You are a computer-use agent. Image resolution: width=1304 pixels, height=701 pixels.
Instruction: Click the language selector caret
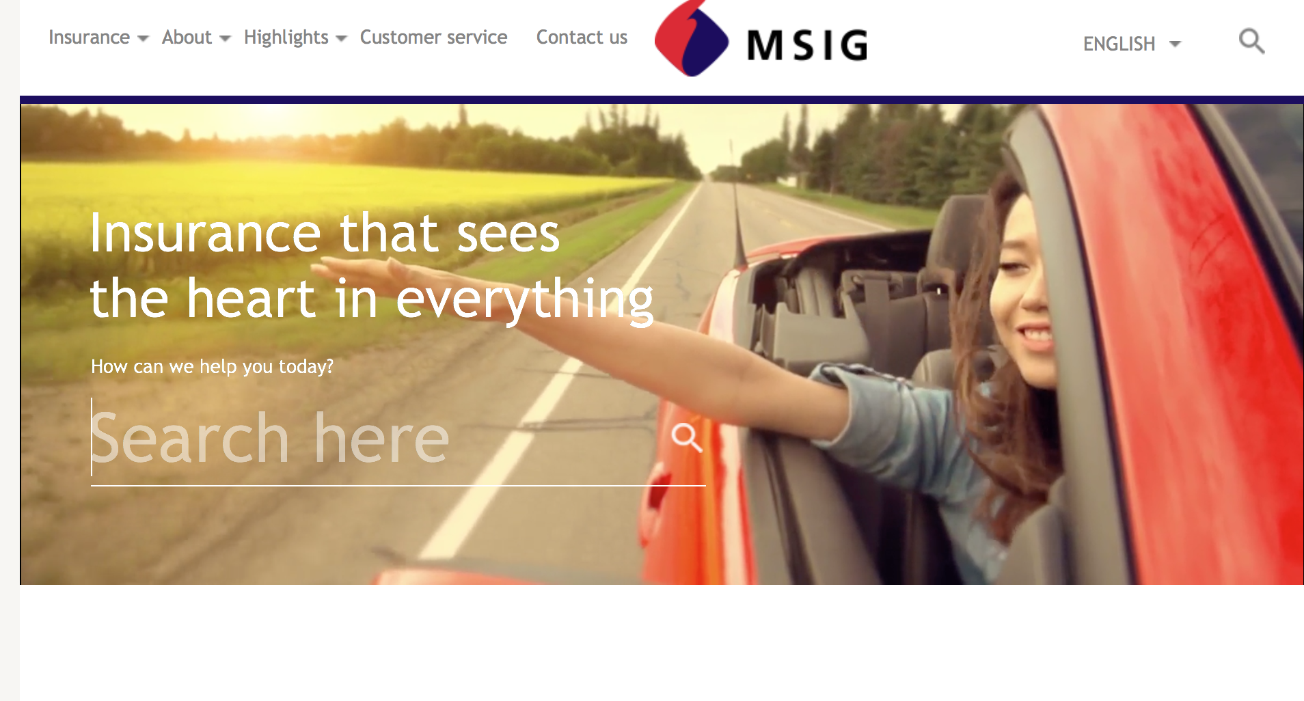pyautogui.click(x=1175, y=44)
